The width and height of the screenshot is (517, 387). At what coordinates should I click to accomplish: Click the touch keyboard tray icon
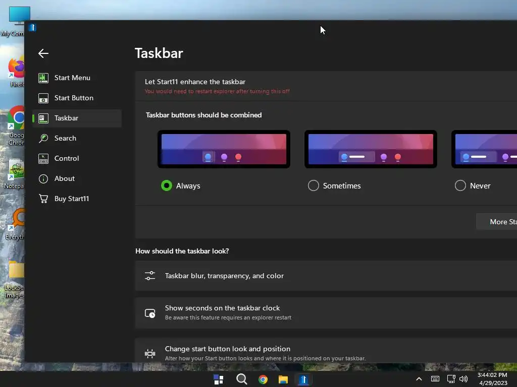[x=435, y=379]
